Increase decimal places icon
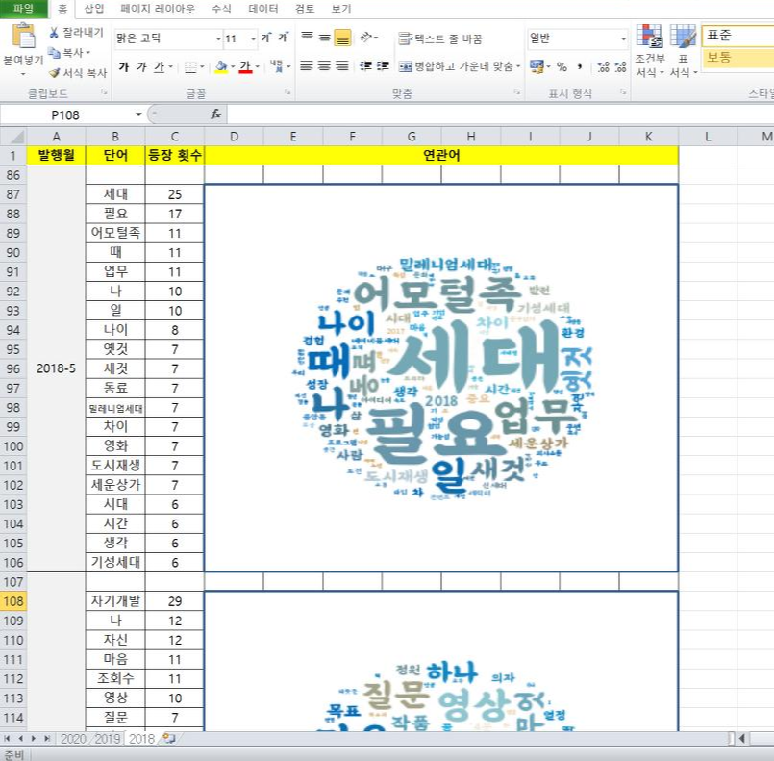The image size is (774, 761). 603,66
